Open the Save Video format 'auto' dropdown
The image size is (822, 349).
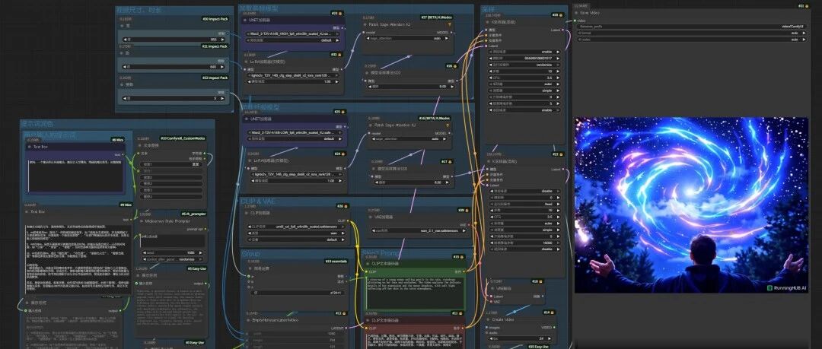(x=693, y=33)
